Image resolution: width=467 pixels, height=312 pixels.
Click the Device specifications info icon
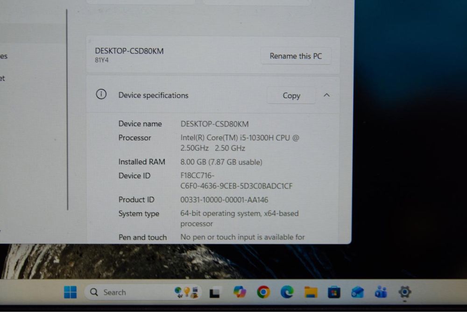[x=101, y=94]
